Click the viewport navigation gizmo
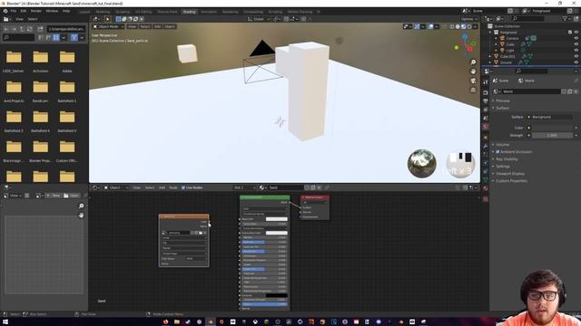581x326 pixels. tap(465, 44)
